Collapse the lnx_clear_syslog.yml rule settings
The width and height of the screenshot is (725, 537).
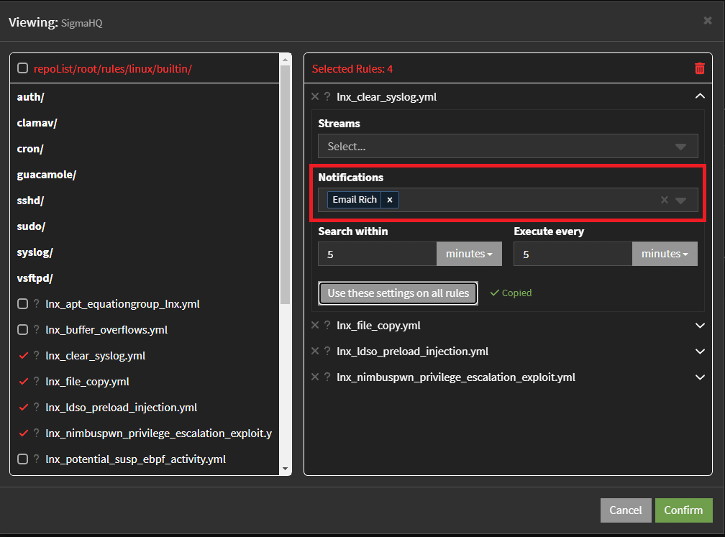[x=700, y=96]
